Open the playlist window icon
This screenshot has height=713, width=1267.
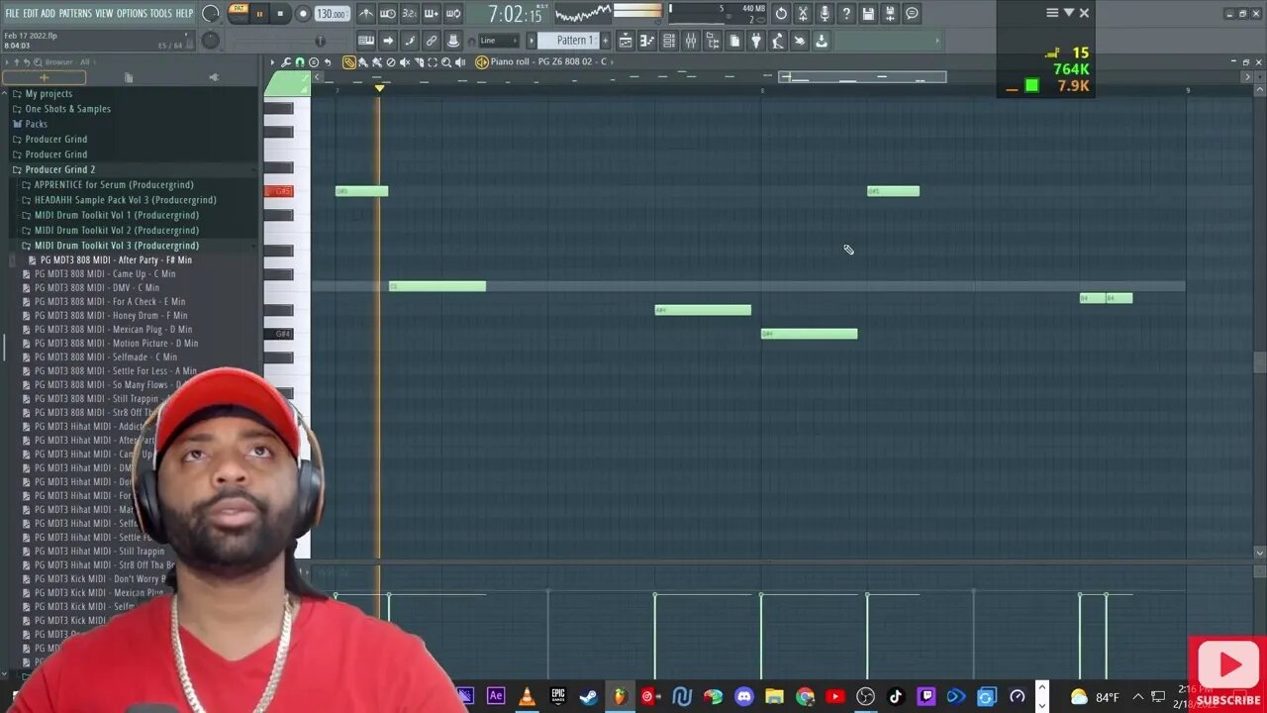tap(626, 41)
